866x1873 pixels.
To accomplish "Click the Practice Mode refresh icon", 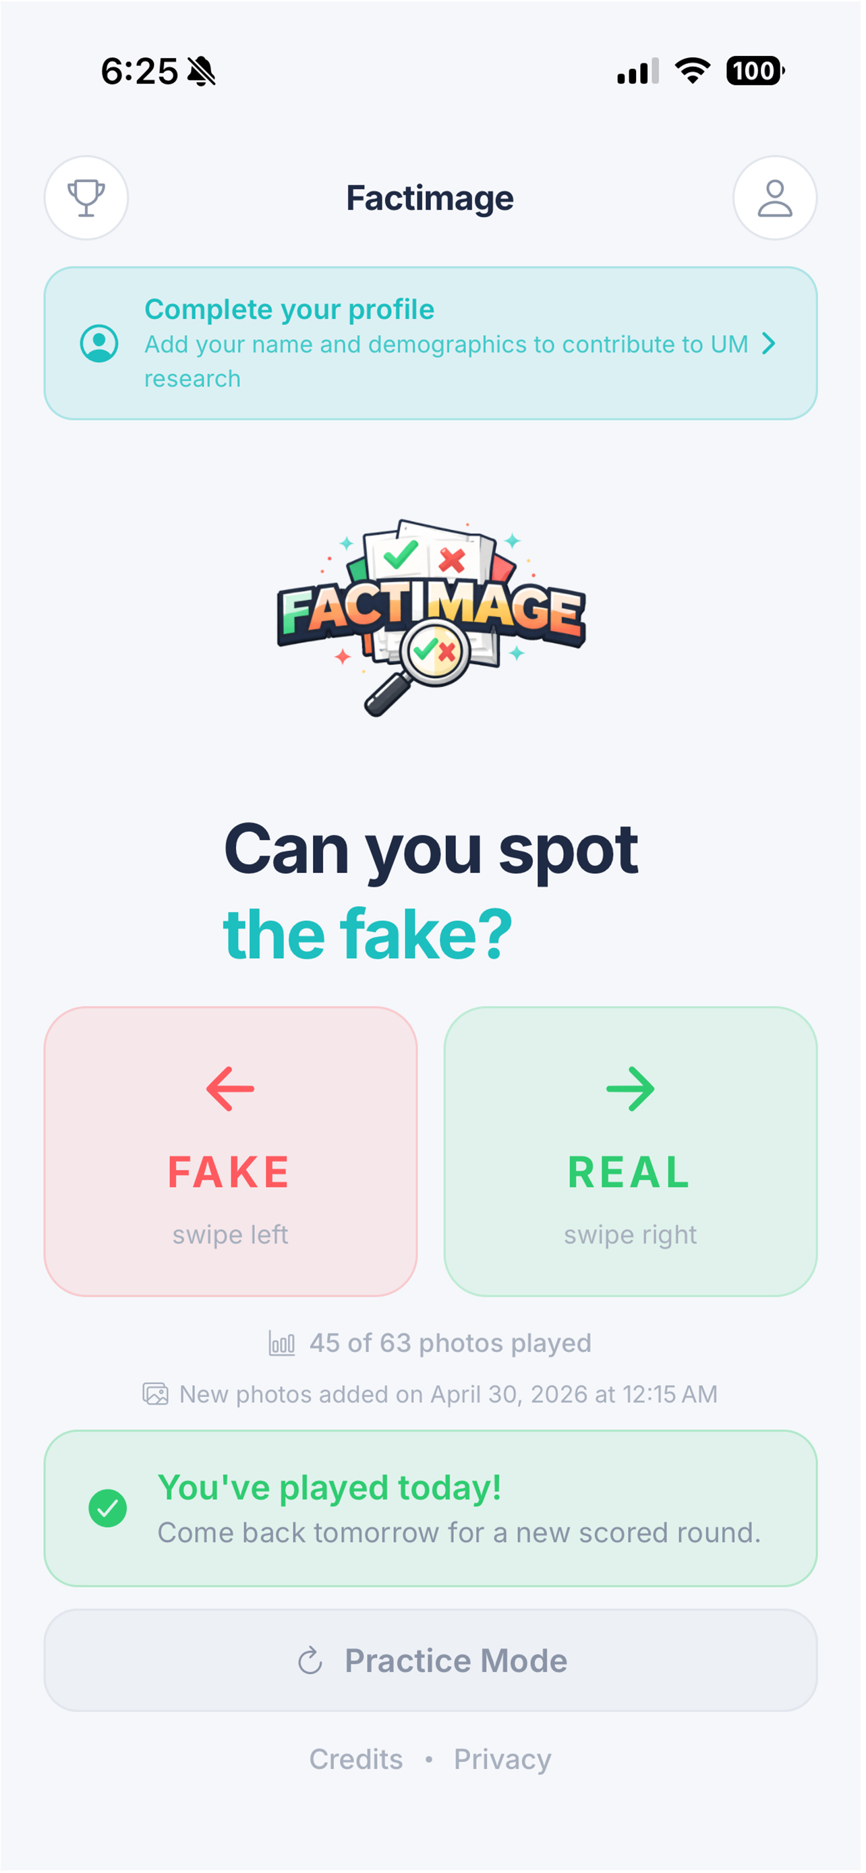I will [x=310, y=1661].
